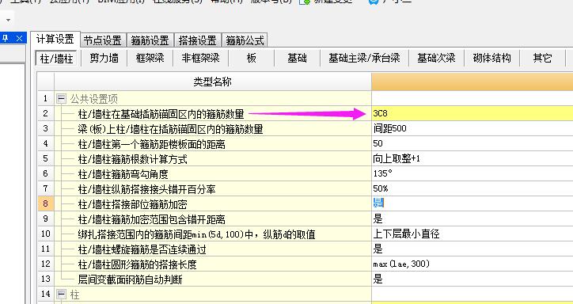
Task: Collapse the 柱 group in row 14
Action: [61, 294]
